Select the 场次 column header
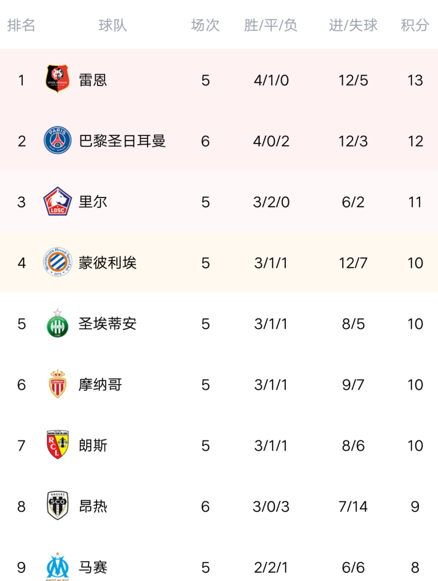This screenshot has height=581, width=438. click(205, 26)
